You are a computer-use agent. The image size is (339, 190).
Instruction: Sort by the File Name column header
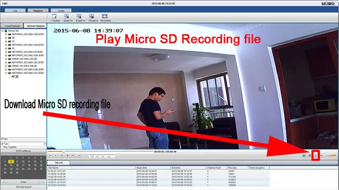tap(91, 168)
